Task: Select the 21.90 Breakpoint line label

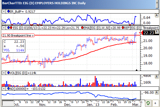Action: point(18,35)
